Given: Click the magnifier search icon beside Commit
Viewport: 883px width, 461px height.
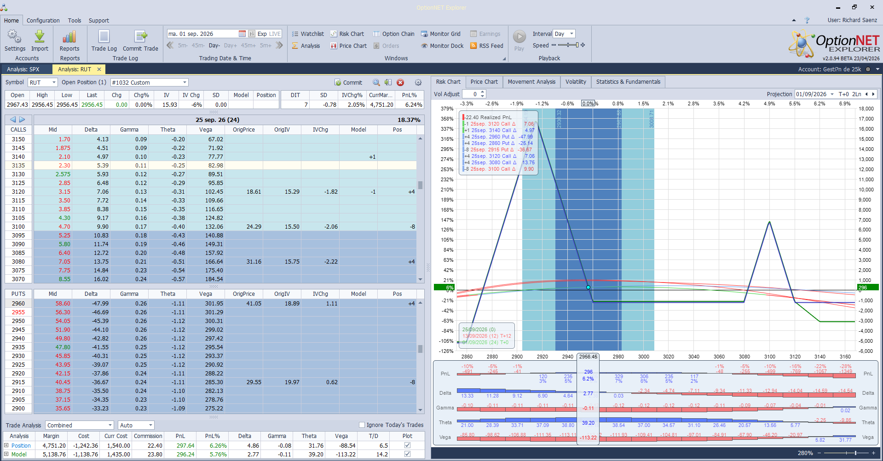Looking at the screenshot, I should [376, 82].
